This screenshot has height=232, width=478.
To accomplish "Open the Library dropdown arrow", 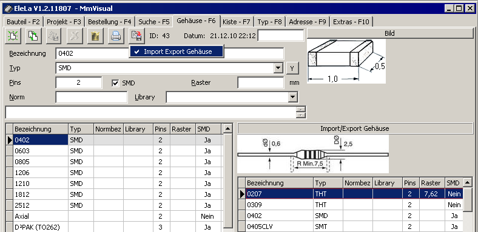I will (x=292, y=97).
